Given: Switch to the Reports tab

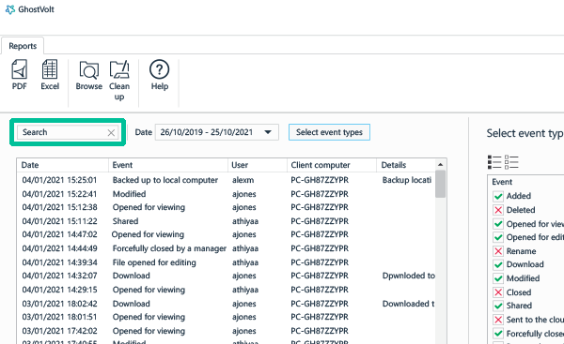Looking at the screenshot, I should click(x=23, y=46).
